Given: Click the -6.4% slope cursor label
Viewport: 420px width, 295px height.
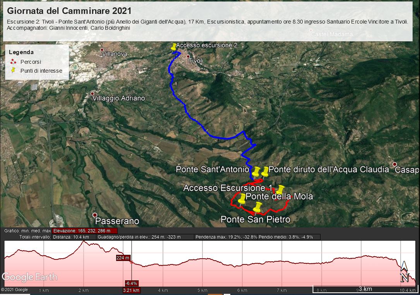Looking at the screenshot, I should [132, 283].
